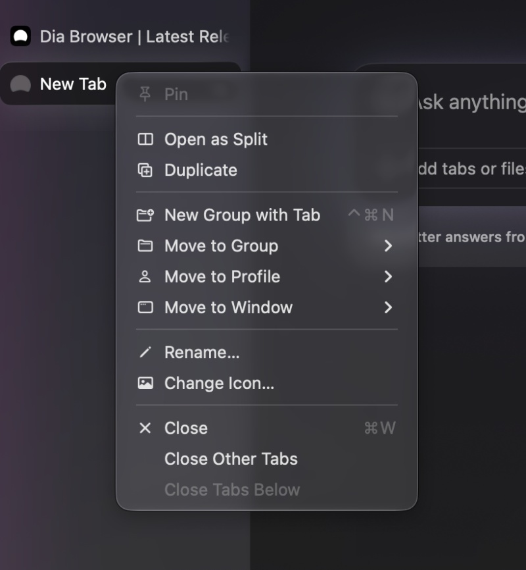Click the Change Icon picture icon
This screenshot has width=526, height=570.
145,383
